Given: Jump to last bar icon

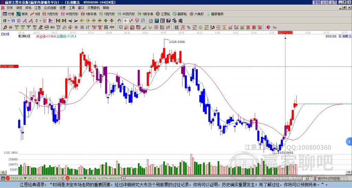Looking at the screenshot, I should point(64,21).
